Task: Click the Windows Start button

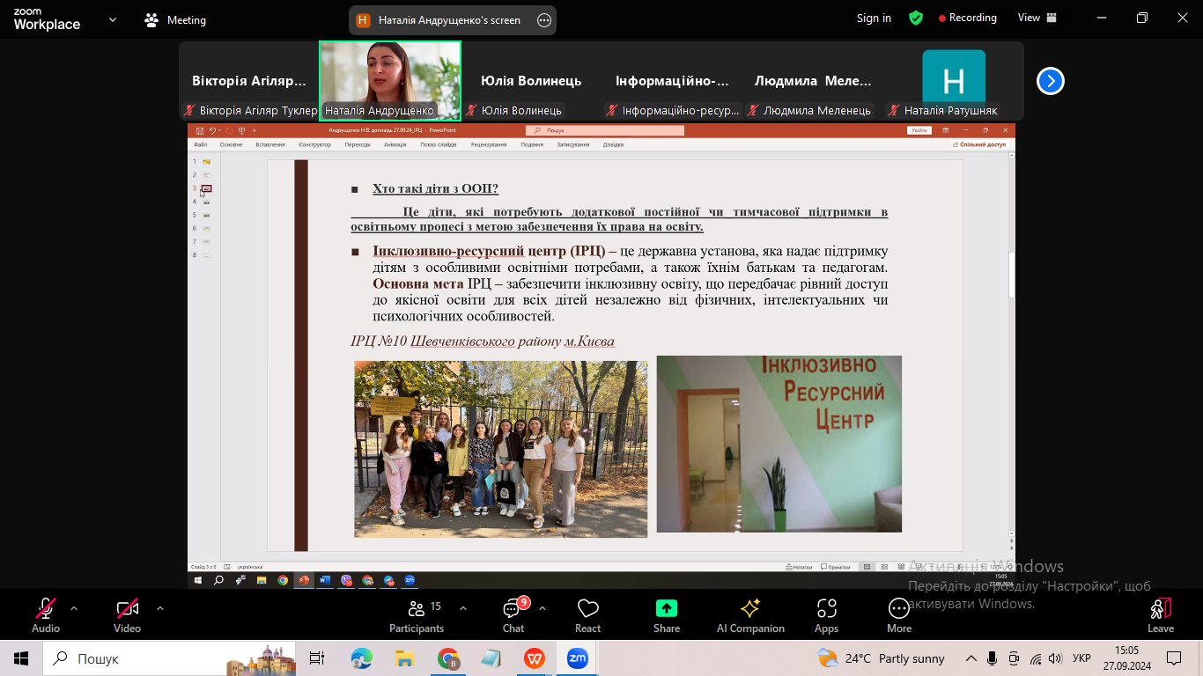Action: pyautogui.click(x=21, y=658)
